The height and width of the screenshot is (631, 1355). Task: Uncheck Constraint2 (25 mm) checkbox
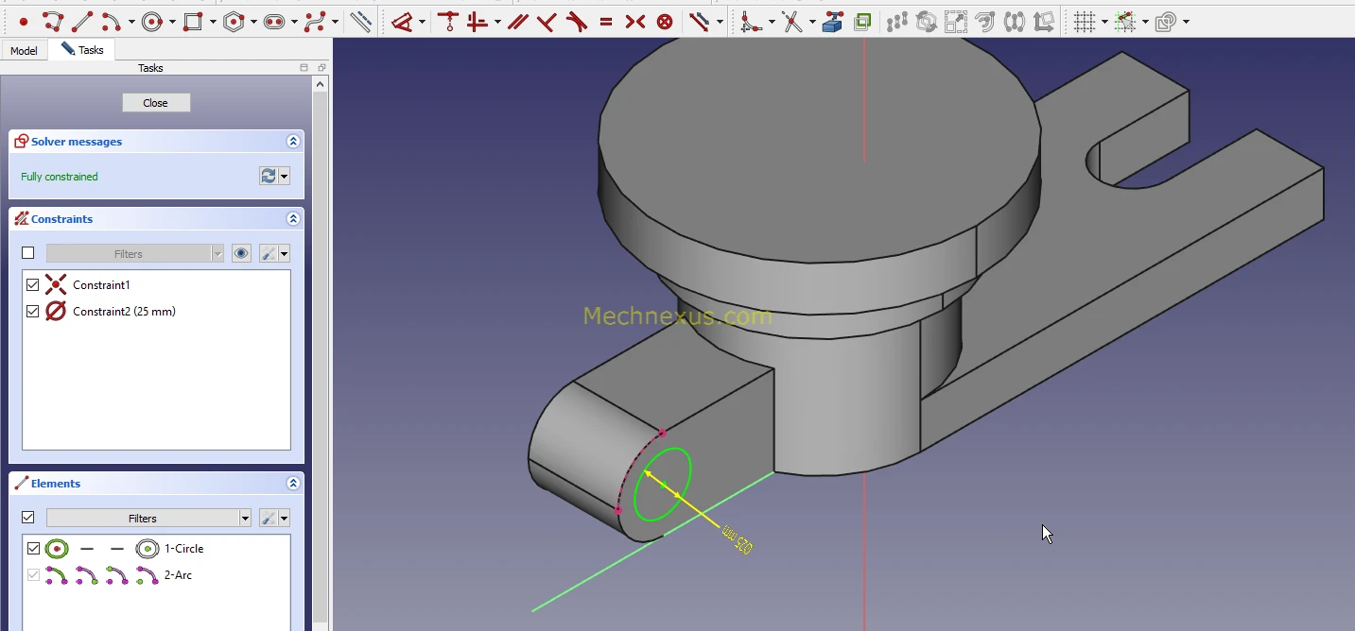point(33,311)
